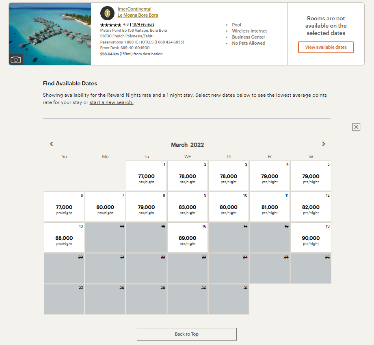This screenshot has width=374, height=345.
Task: Start a new search
Action: [x=111, y=102]
